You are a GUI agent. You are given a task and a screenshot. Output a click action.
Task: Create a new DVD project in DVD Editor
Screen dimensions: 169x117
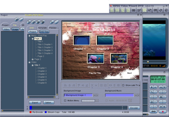tap(29, 22)
